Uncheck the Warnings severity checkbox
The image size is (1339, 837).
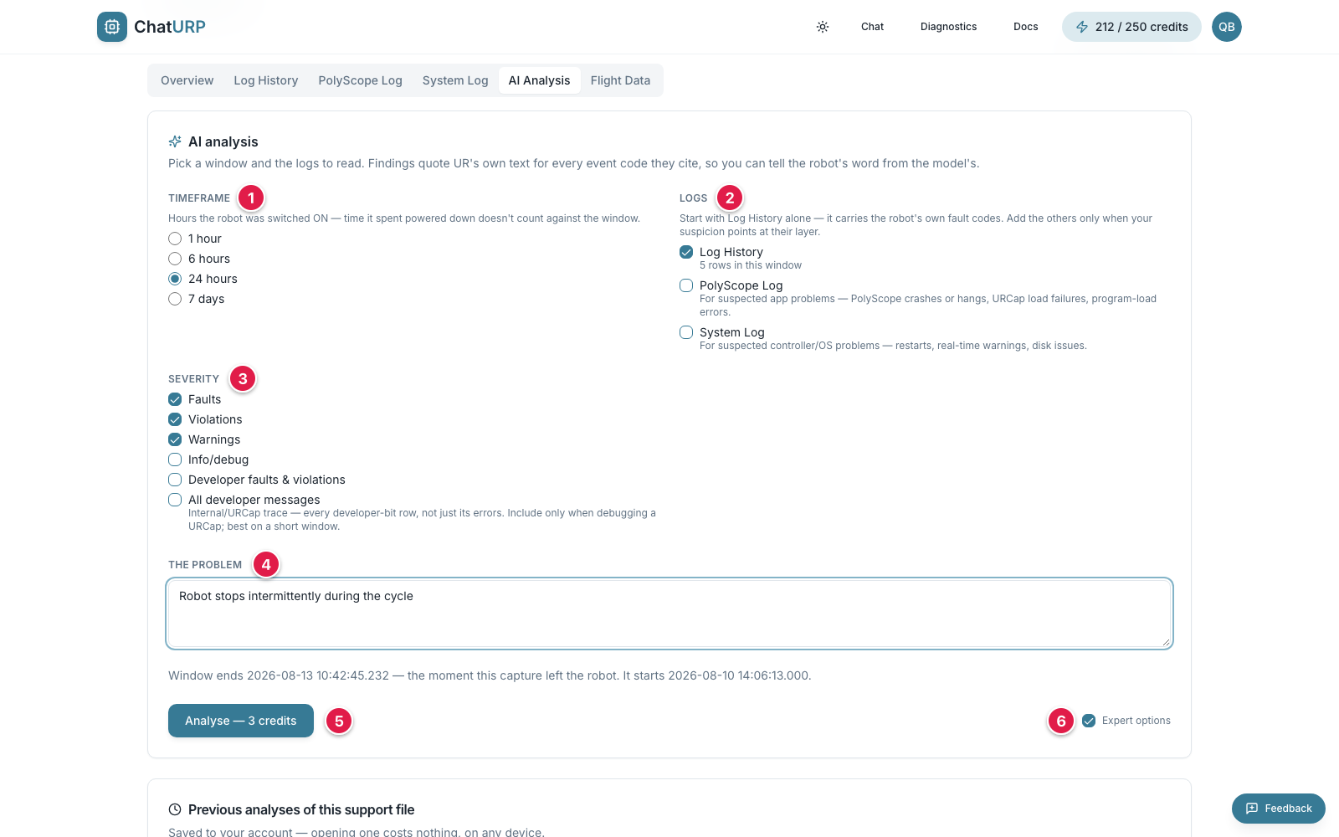click(x=175, y=439)
